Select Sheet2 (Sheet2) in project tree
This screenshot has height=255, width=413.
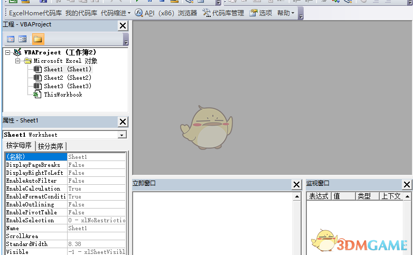pos(68,78)
